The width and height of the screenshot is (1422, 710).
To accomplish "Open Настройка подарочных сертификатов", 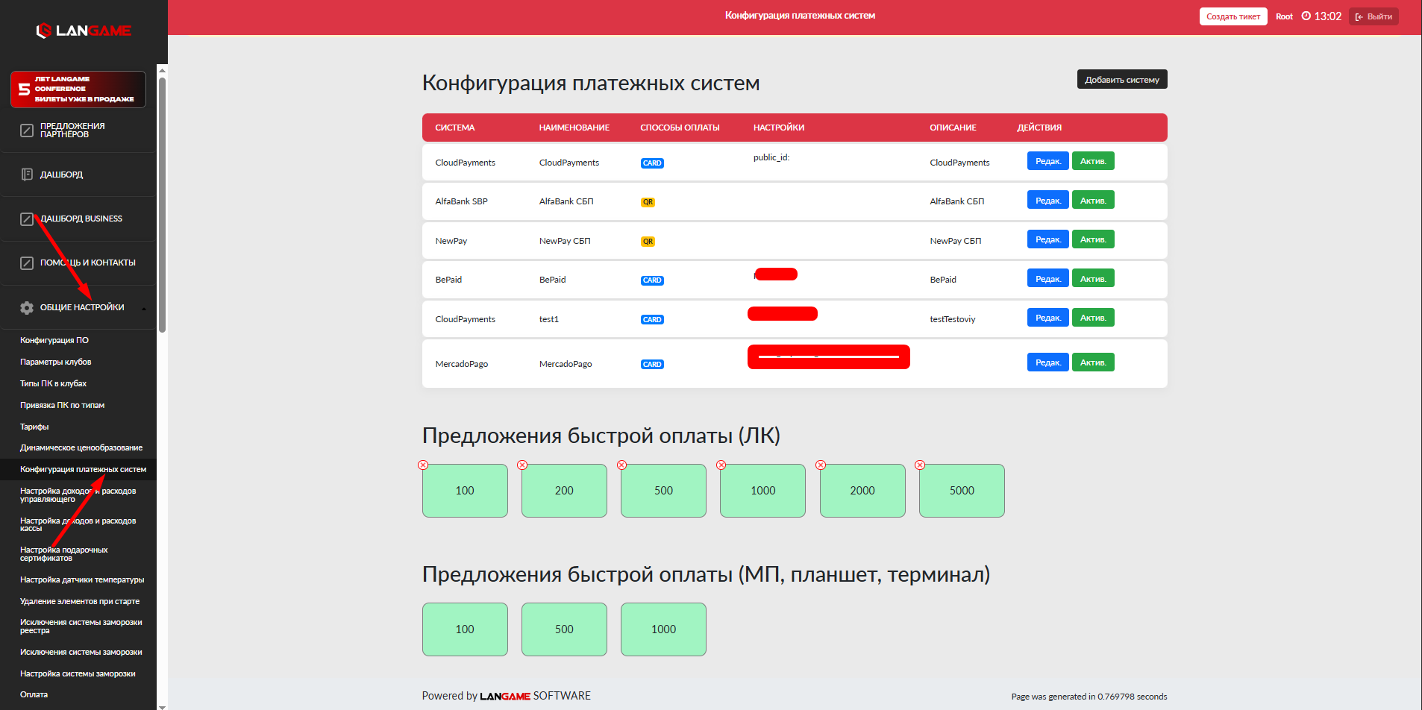I will pyautogui.click(x=64, y=554).
